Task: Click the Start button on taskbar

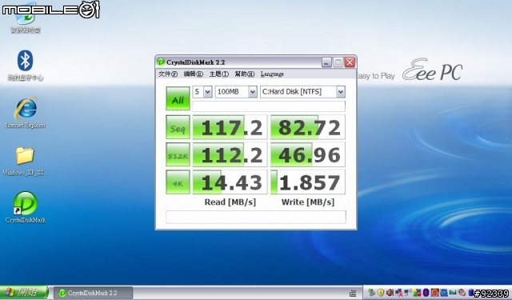Action: click(x=24, y=292)
